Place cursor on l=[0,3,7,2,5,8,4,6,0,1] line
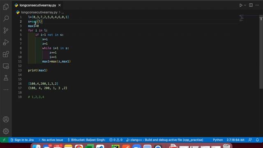263x148 pixels. coord(48,17)
